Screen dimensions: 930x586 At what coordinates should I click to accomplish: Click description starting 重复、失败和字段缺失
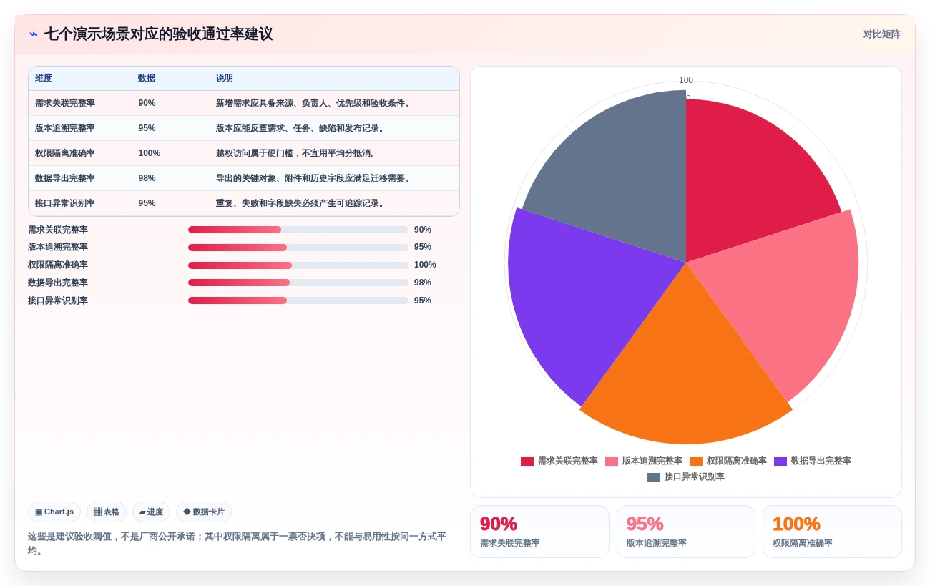(302, 203)
